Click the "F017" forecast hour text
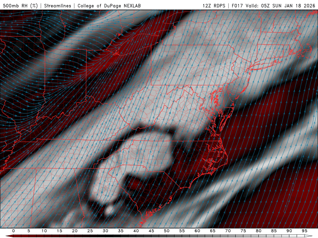The height and width of the screenshot is (238, 318). pos(237,6)
